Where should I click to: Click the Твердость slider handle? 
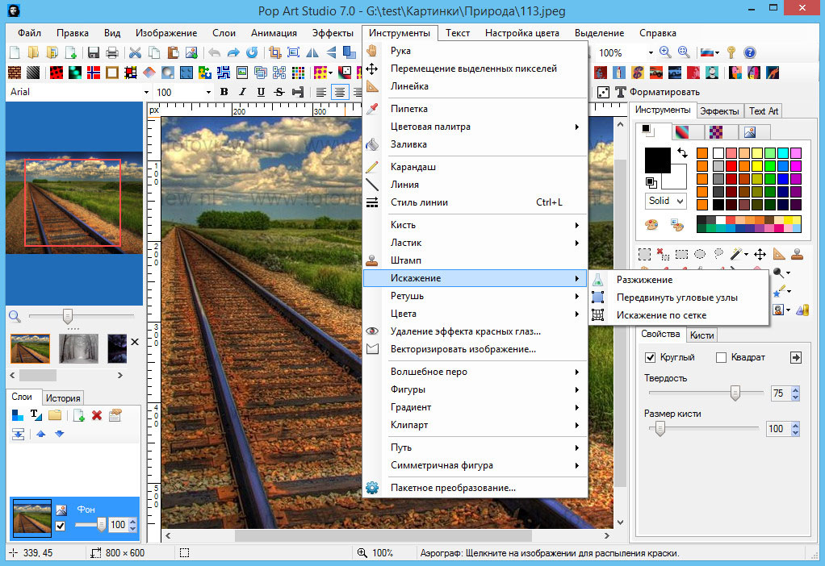[735, 393]
